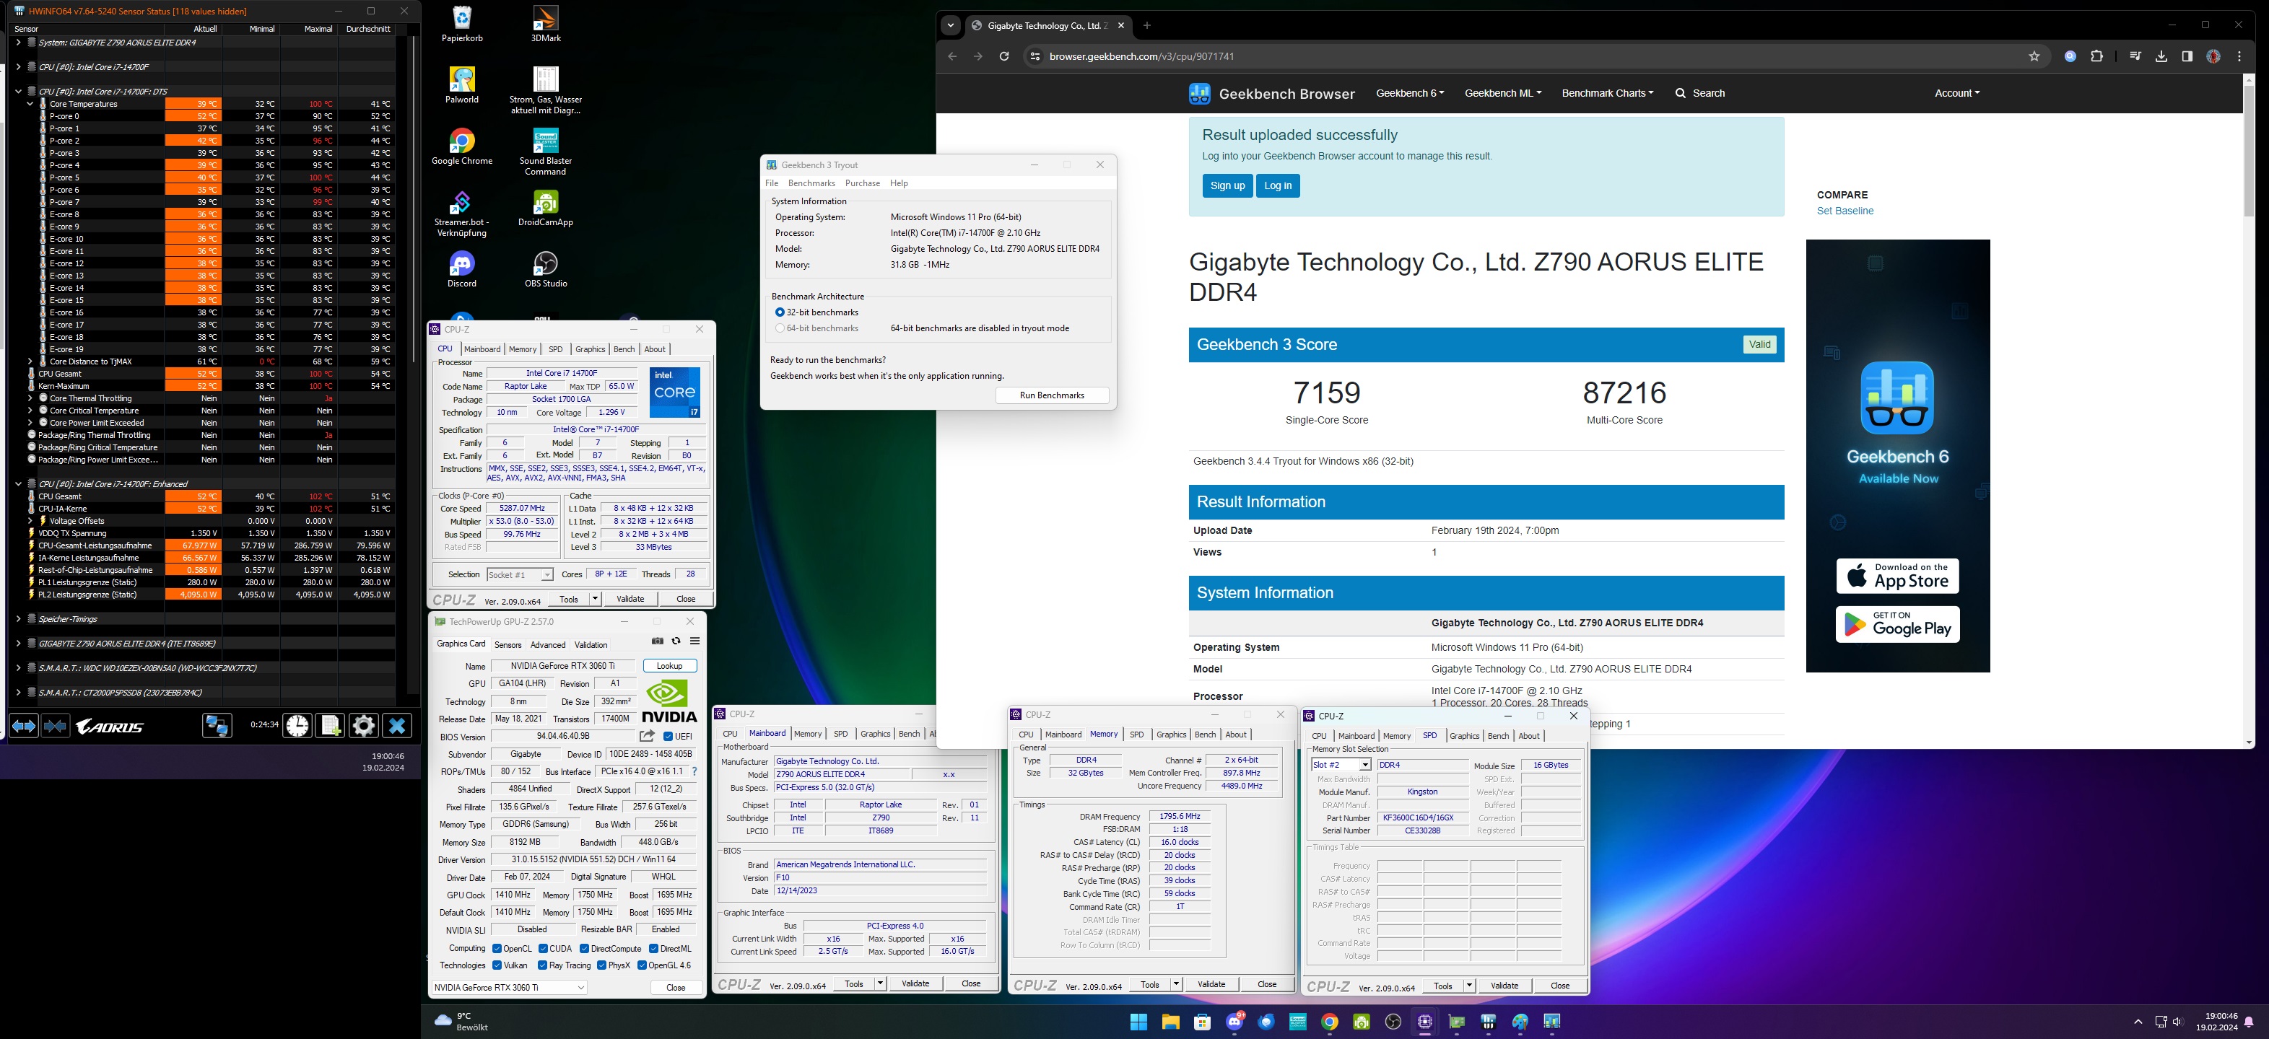Open HWiNFO remote monitoring computers icon
Screen dimensions: 2269x1039
click(x=217, y=726)
